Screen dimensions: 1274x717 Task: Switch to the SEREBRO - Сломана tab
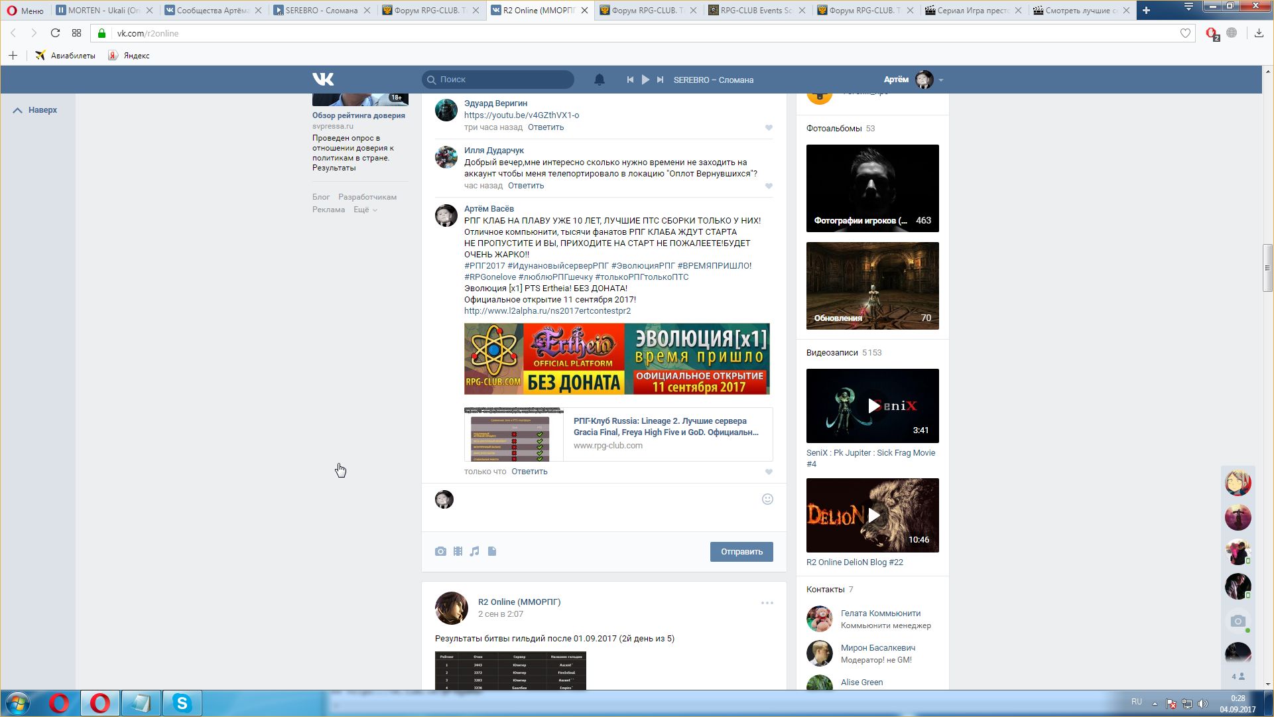click(322, 10)
